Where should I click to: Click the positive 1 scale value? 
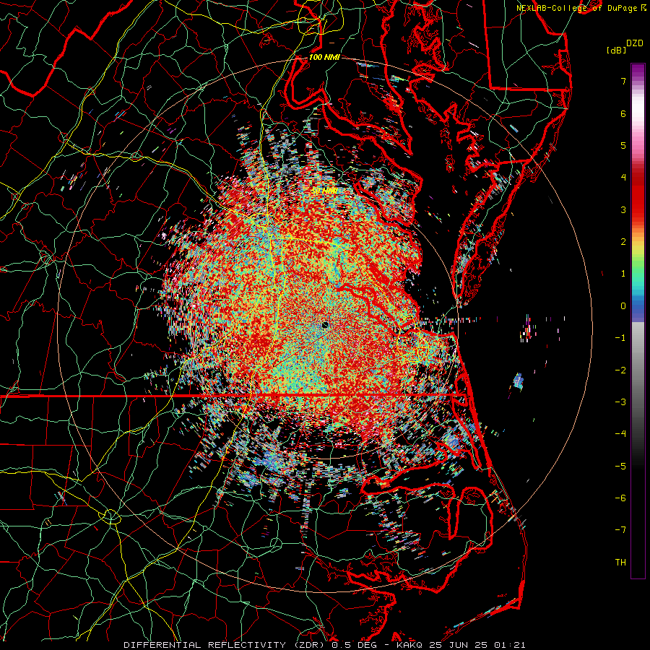point(623,274)
